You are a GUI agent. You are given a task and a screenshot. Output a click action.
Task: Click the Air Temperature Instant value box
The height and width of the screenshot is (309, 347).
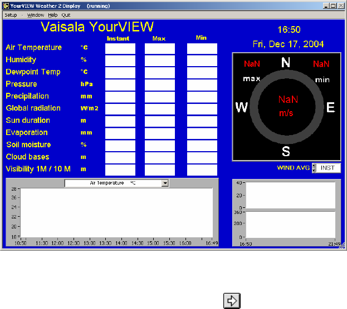point(120,48)
